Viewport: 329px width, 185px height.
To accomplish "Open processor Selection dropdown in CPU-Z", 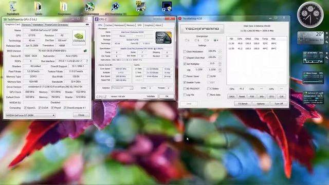I will tap(122, 88).
